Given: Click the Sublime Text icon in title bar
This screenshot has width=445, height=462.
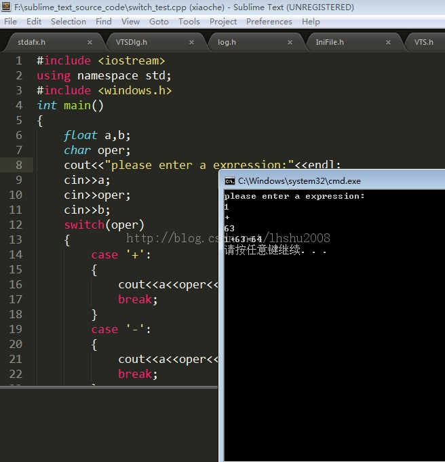Looking at the screenshot, I should (7, 7).
